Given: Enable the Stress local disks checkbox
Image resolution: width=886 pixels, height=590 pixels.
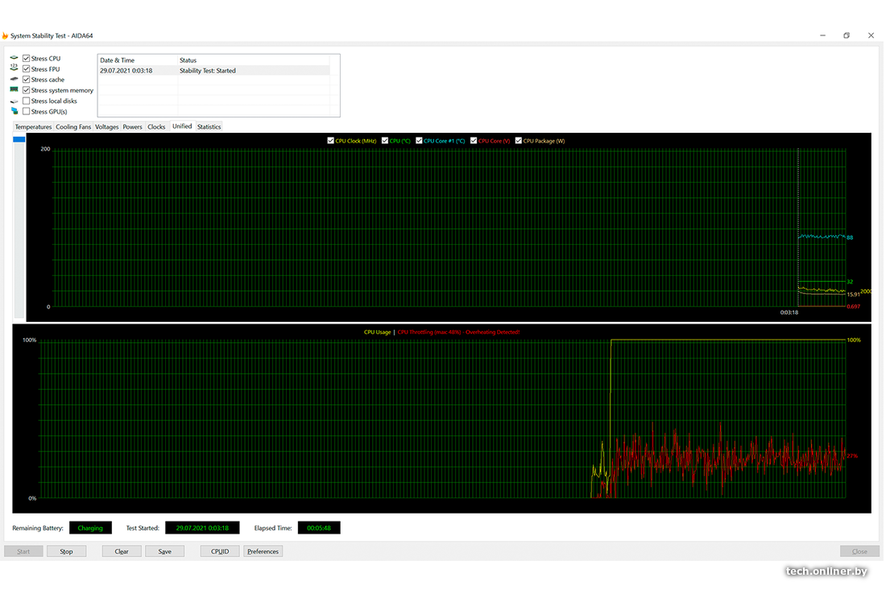Looking at the screenshot, I should pyautogui.click(x=27, y=101).
